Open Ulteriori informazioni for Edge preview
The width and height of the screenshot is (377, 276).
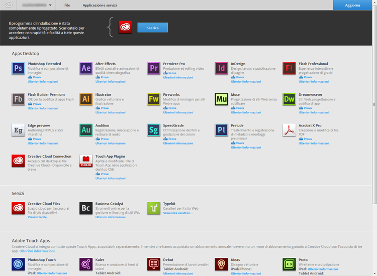click(x=43, y=144)
